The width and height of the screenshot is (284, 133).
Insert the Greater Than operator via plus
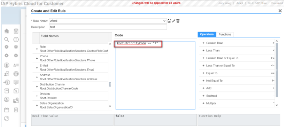204,43
